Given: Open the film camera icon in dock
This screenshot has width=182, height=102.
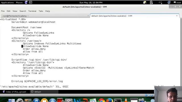Looking at the screenshot, I should point(142,100).
